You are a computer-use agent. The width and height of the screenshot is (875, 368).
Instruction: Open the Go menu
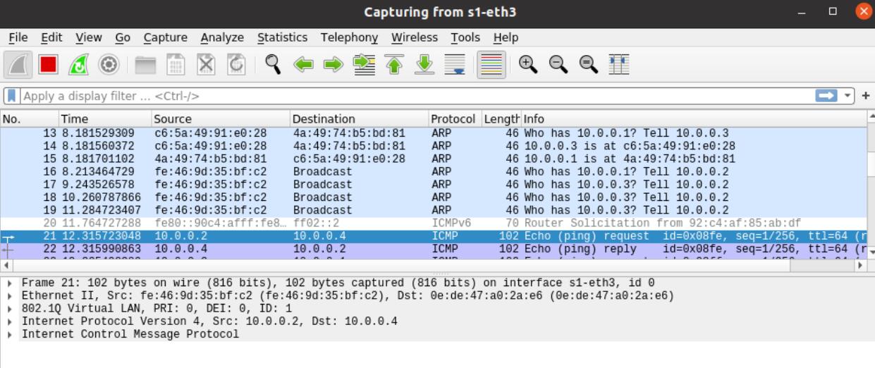[x=124, y=37]
